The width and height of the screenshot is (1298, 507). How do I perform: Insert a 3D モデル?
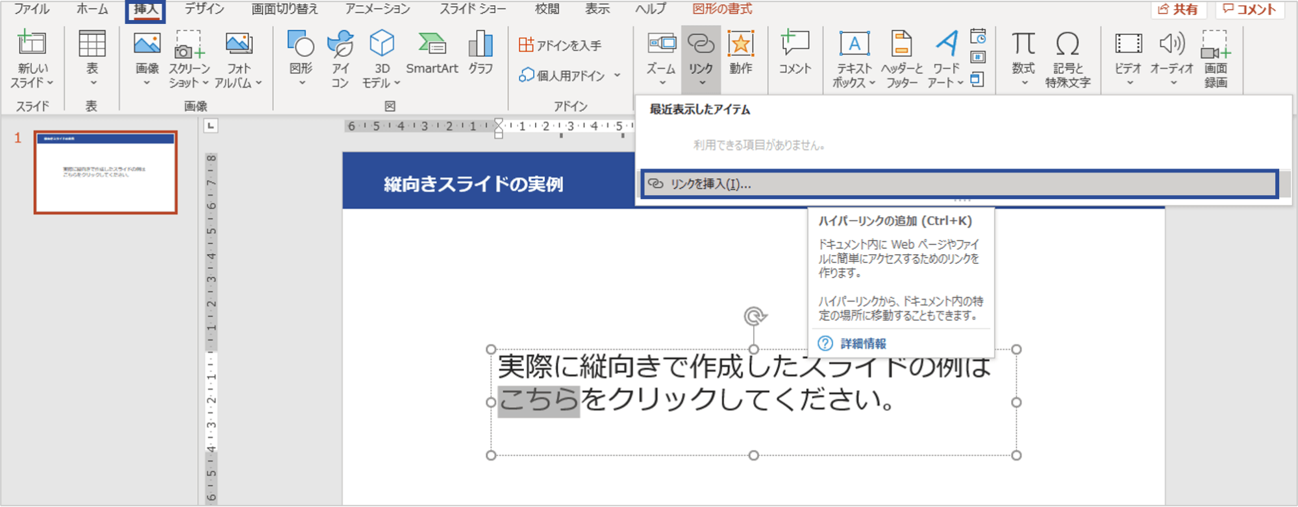[382, 59]
